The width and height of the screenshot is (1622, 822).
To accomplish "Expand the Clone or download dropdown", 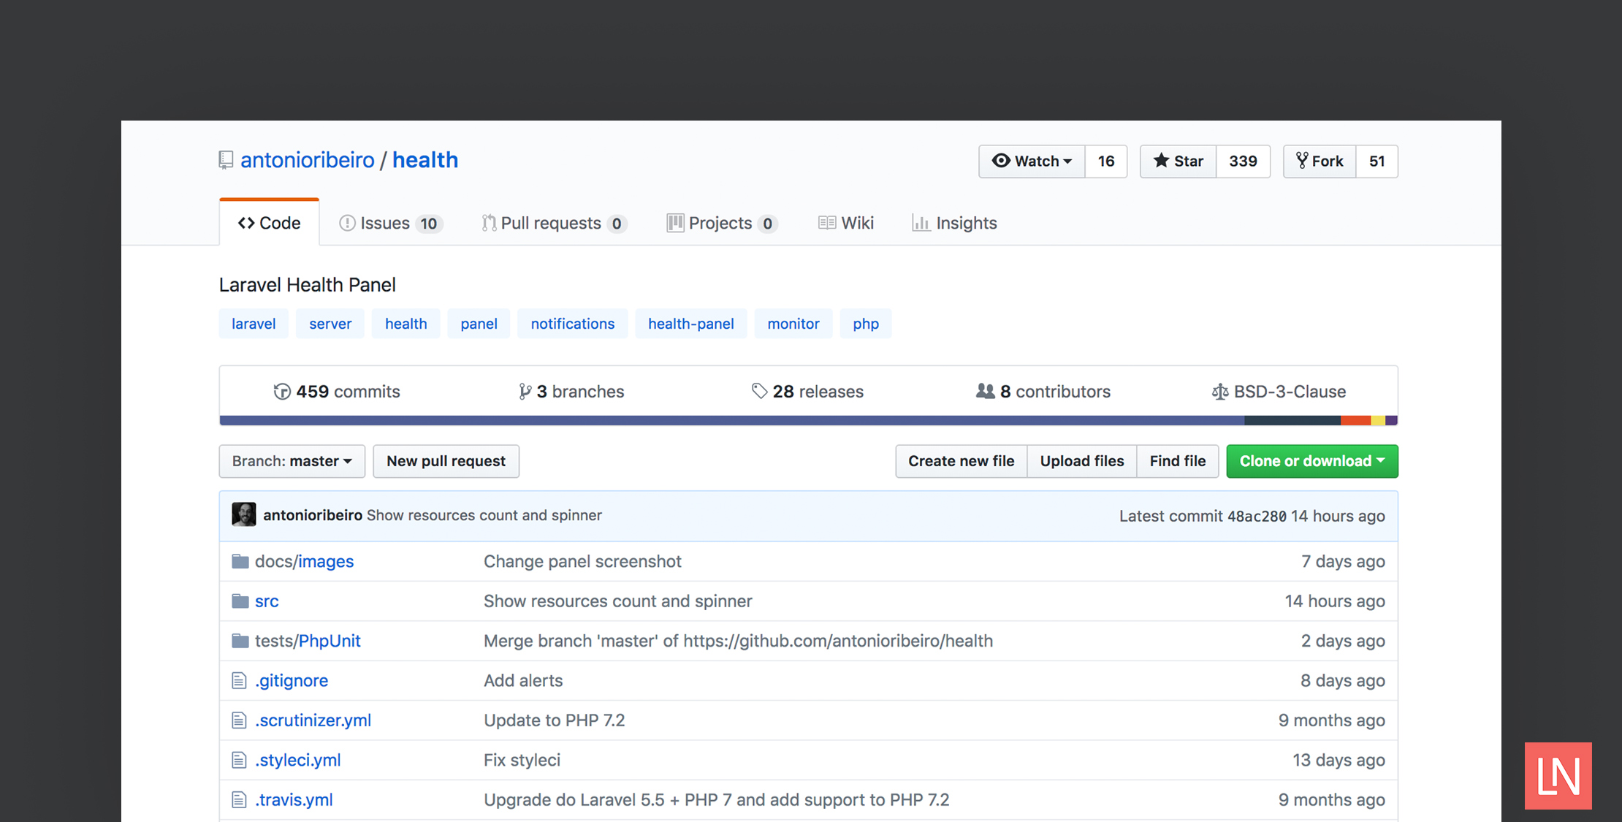I will pyautogui.click(x=1311, y=461).
